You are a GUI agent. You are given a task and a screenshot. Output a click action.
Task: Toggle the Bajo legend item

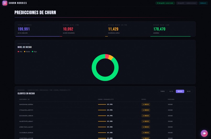pos(34,51)
